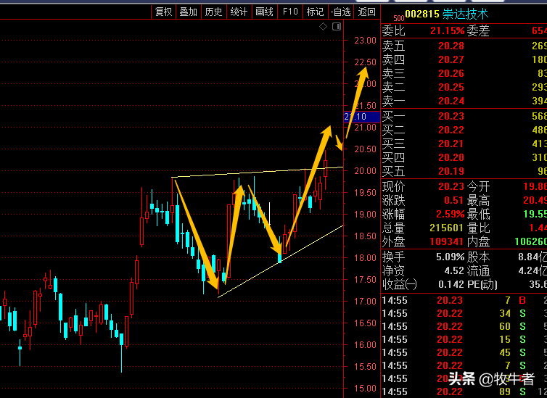Click the 买四 price 20.20
The width and height of the screenshot is (547, 398).
[451, 157]
